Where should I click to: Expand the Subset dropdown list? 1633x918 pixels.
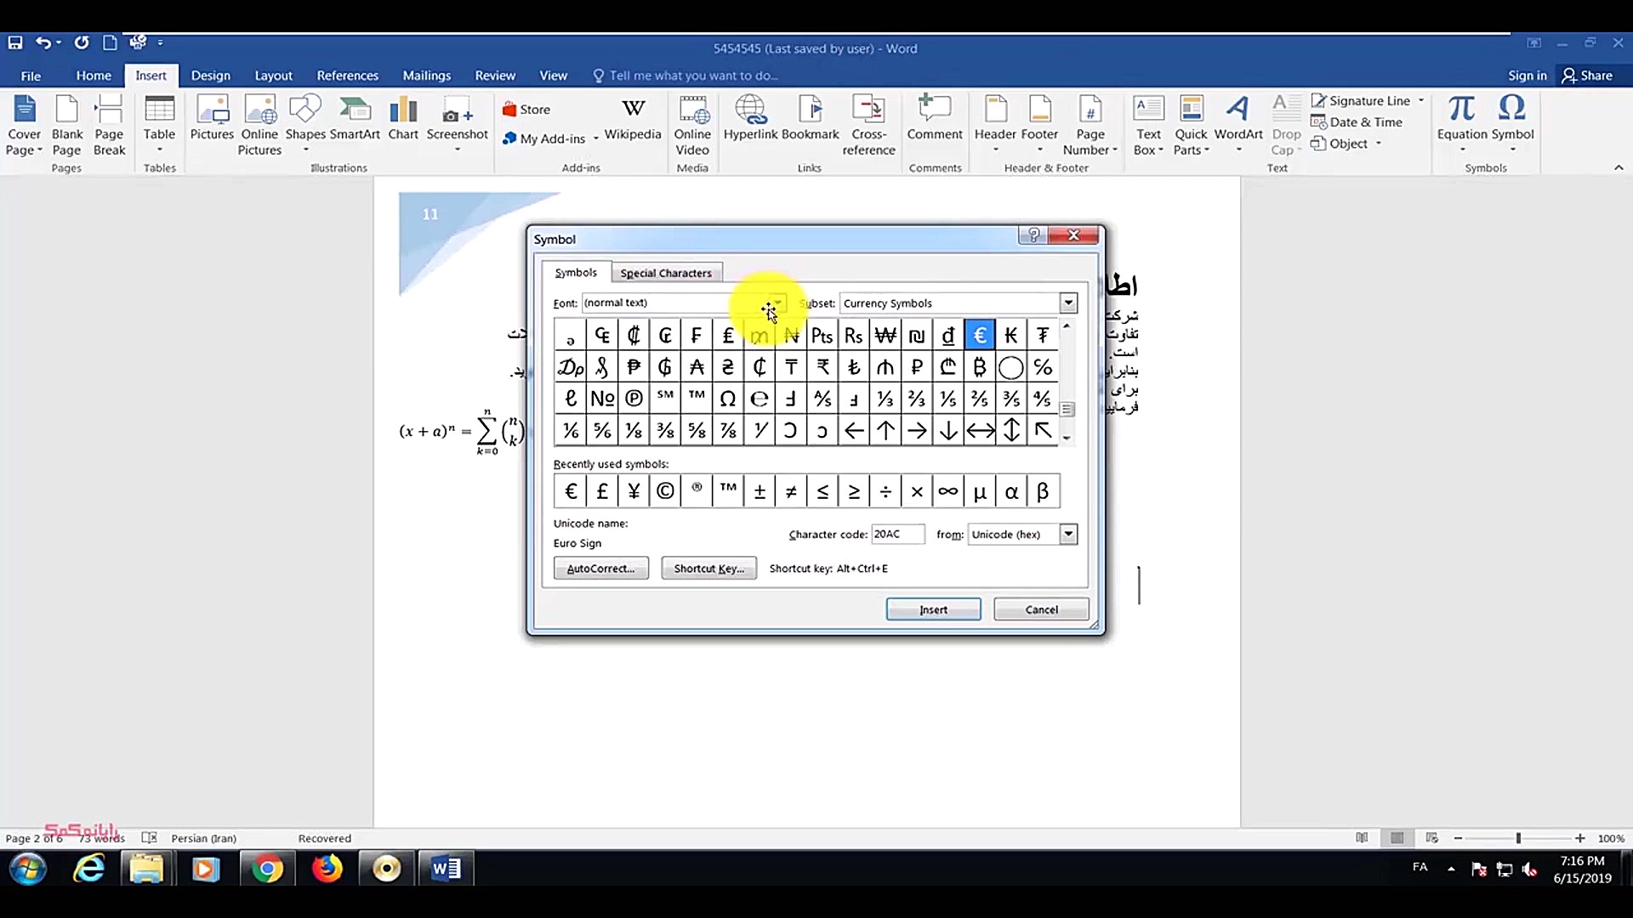pyautogui.click(x=1068, y=303)
